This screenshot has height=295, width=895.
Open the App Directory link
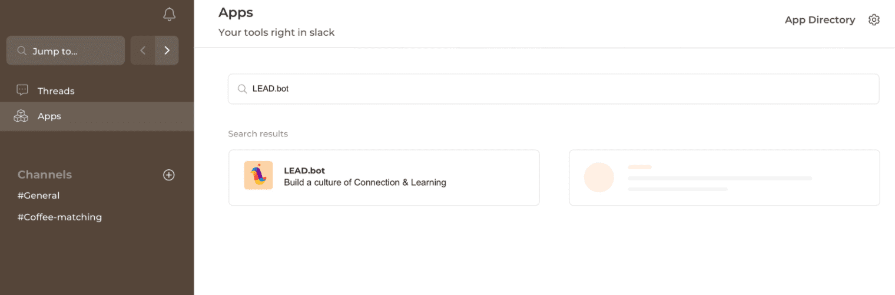pyautogui.click(x=820, y=20)
